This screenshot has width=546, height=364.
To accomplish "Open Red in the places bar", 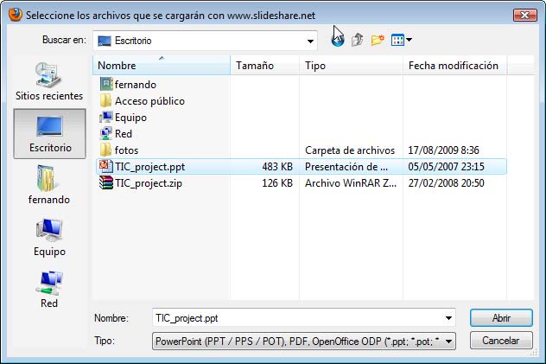I will (49, 289).
